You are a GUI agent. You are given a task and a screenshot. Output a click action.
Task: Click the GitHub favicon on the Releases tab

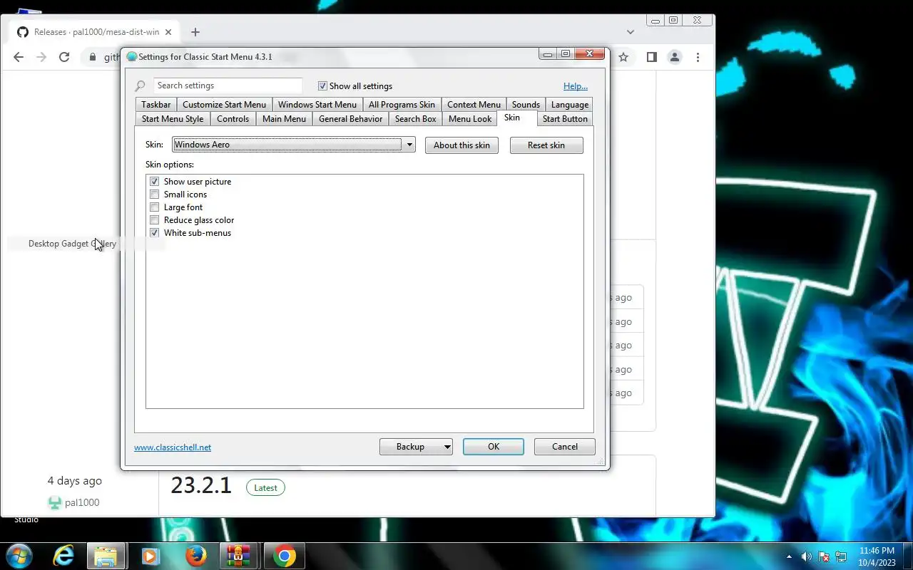(23, 32)
